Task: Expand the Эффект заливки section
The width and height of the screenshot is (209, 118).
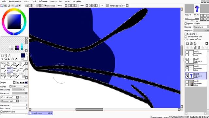Action: pyautogui.click(x=185, y=23)
